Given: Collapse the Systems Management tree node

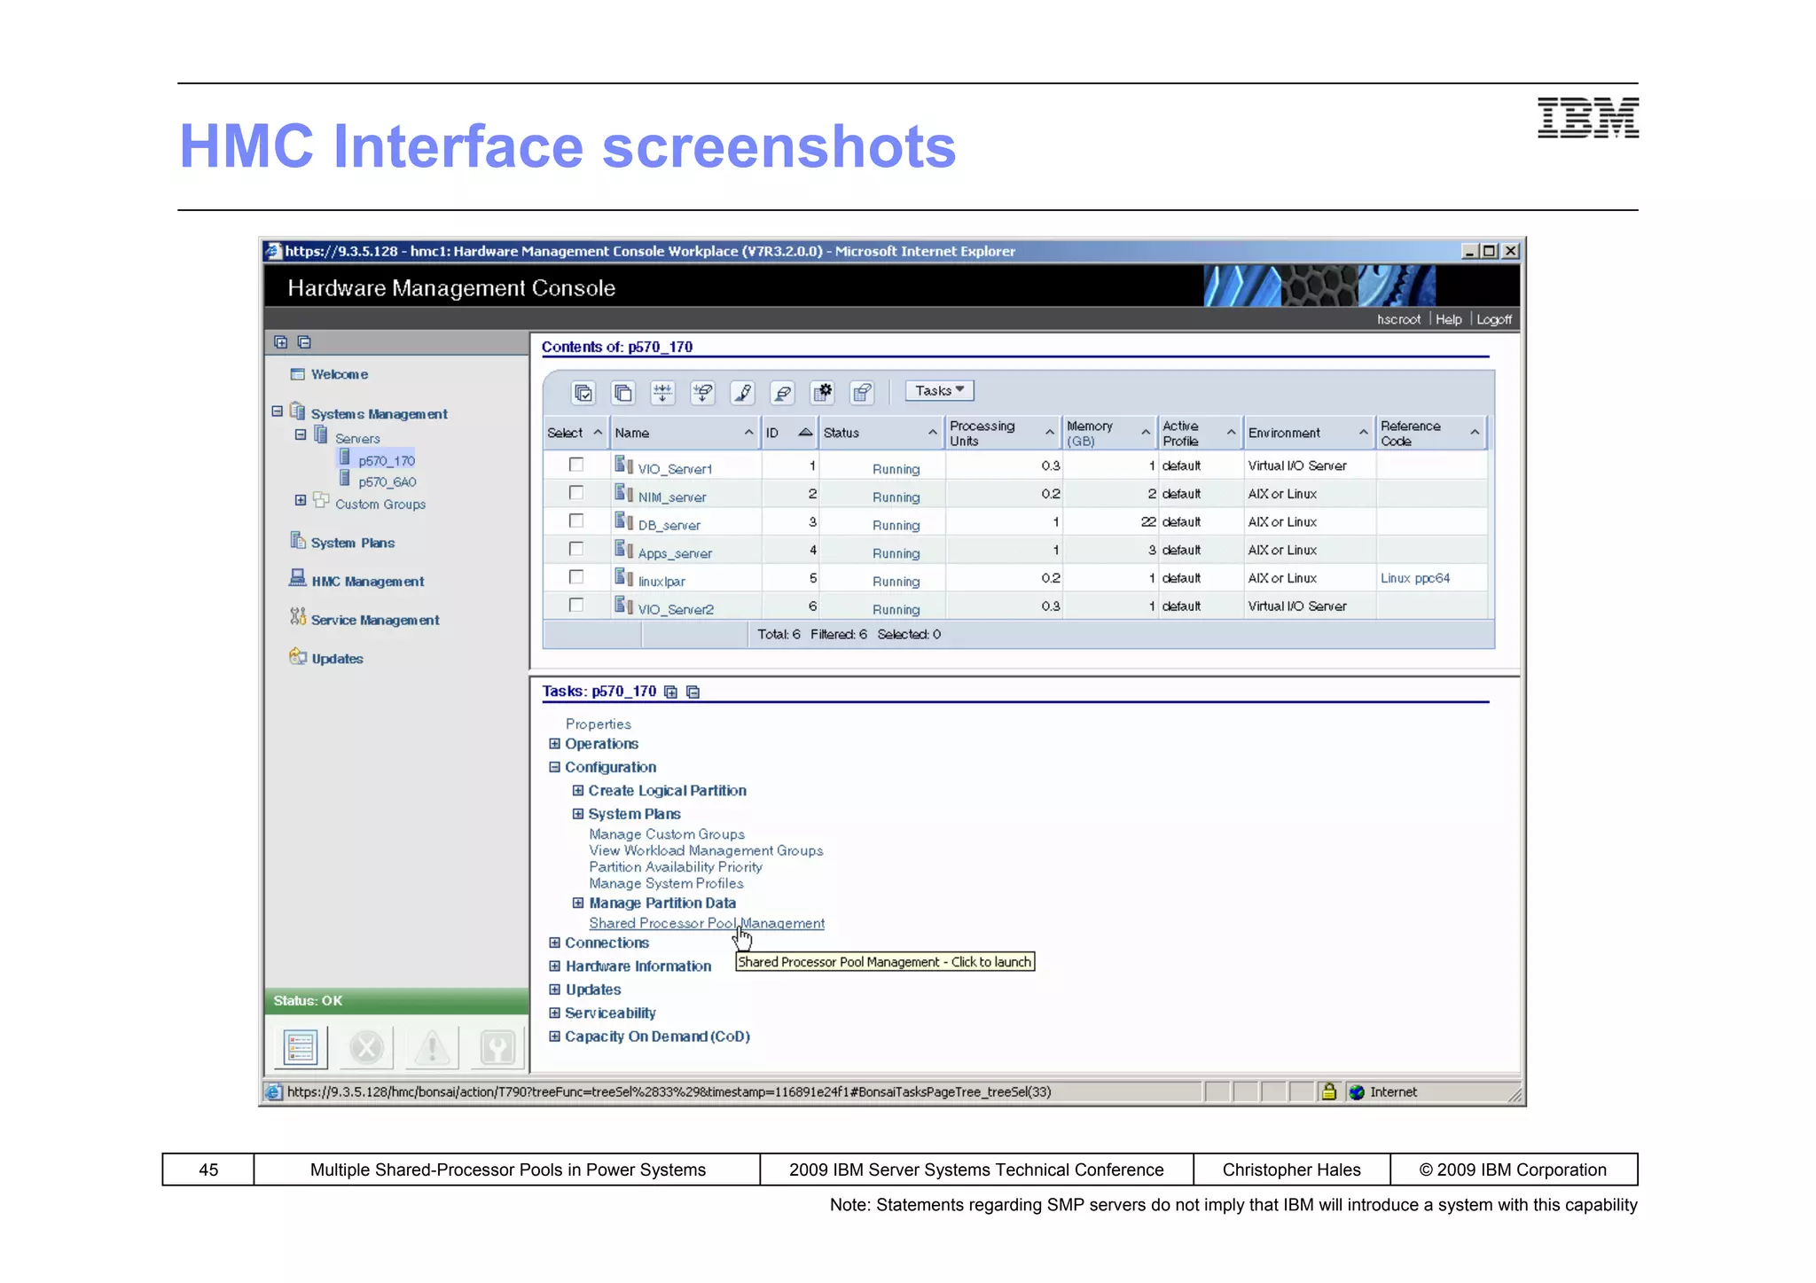Looking at the screenshot, I should pyautogui.click(x=278, y=411).
